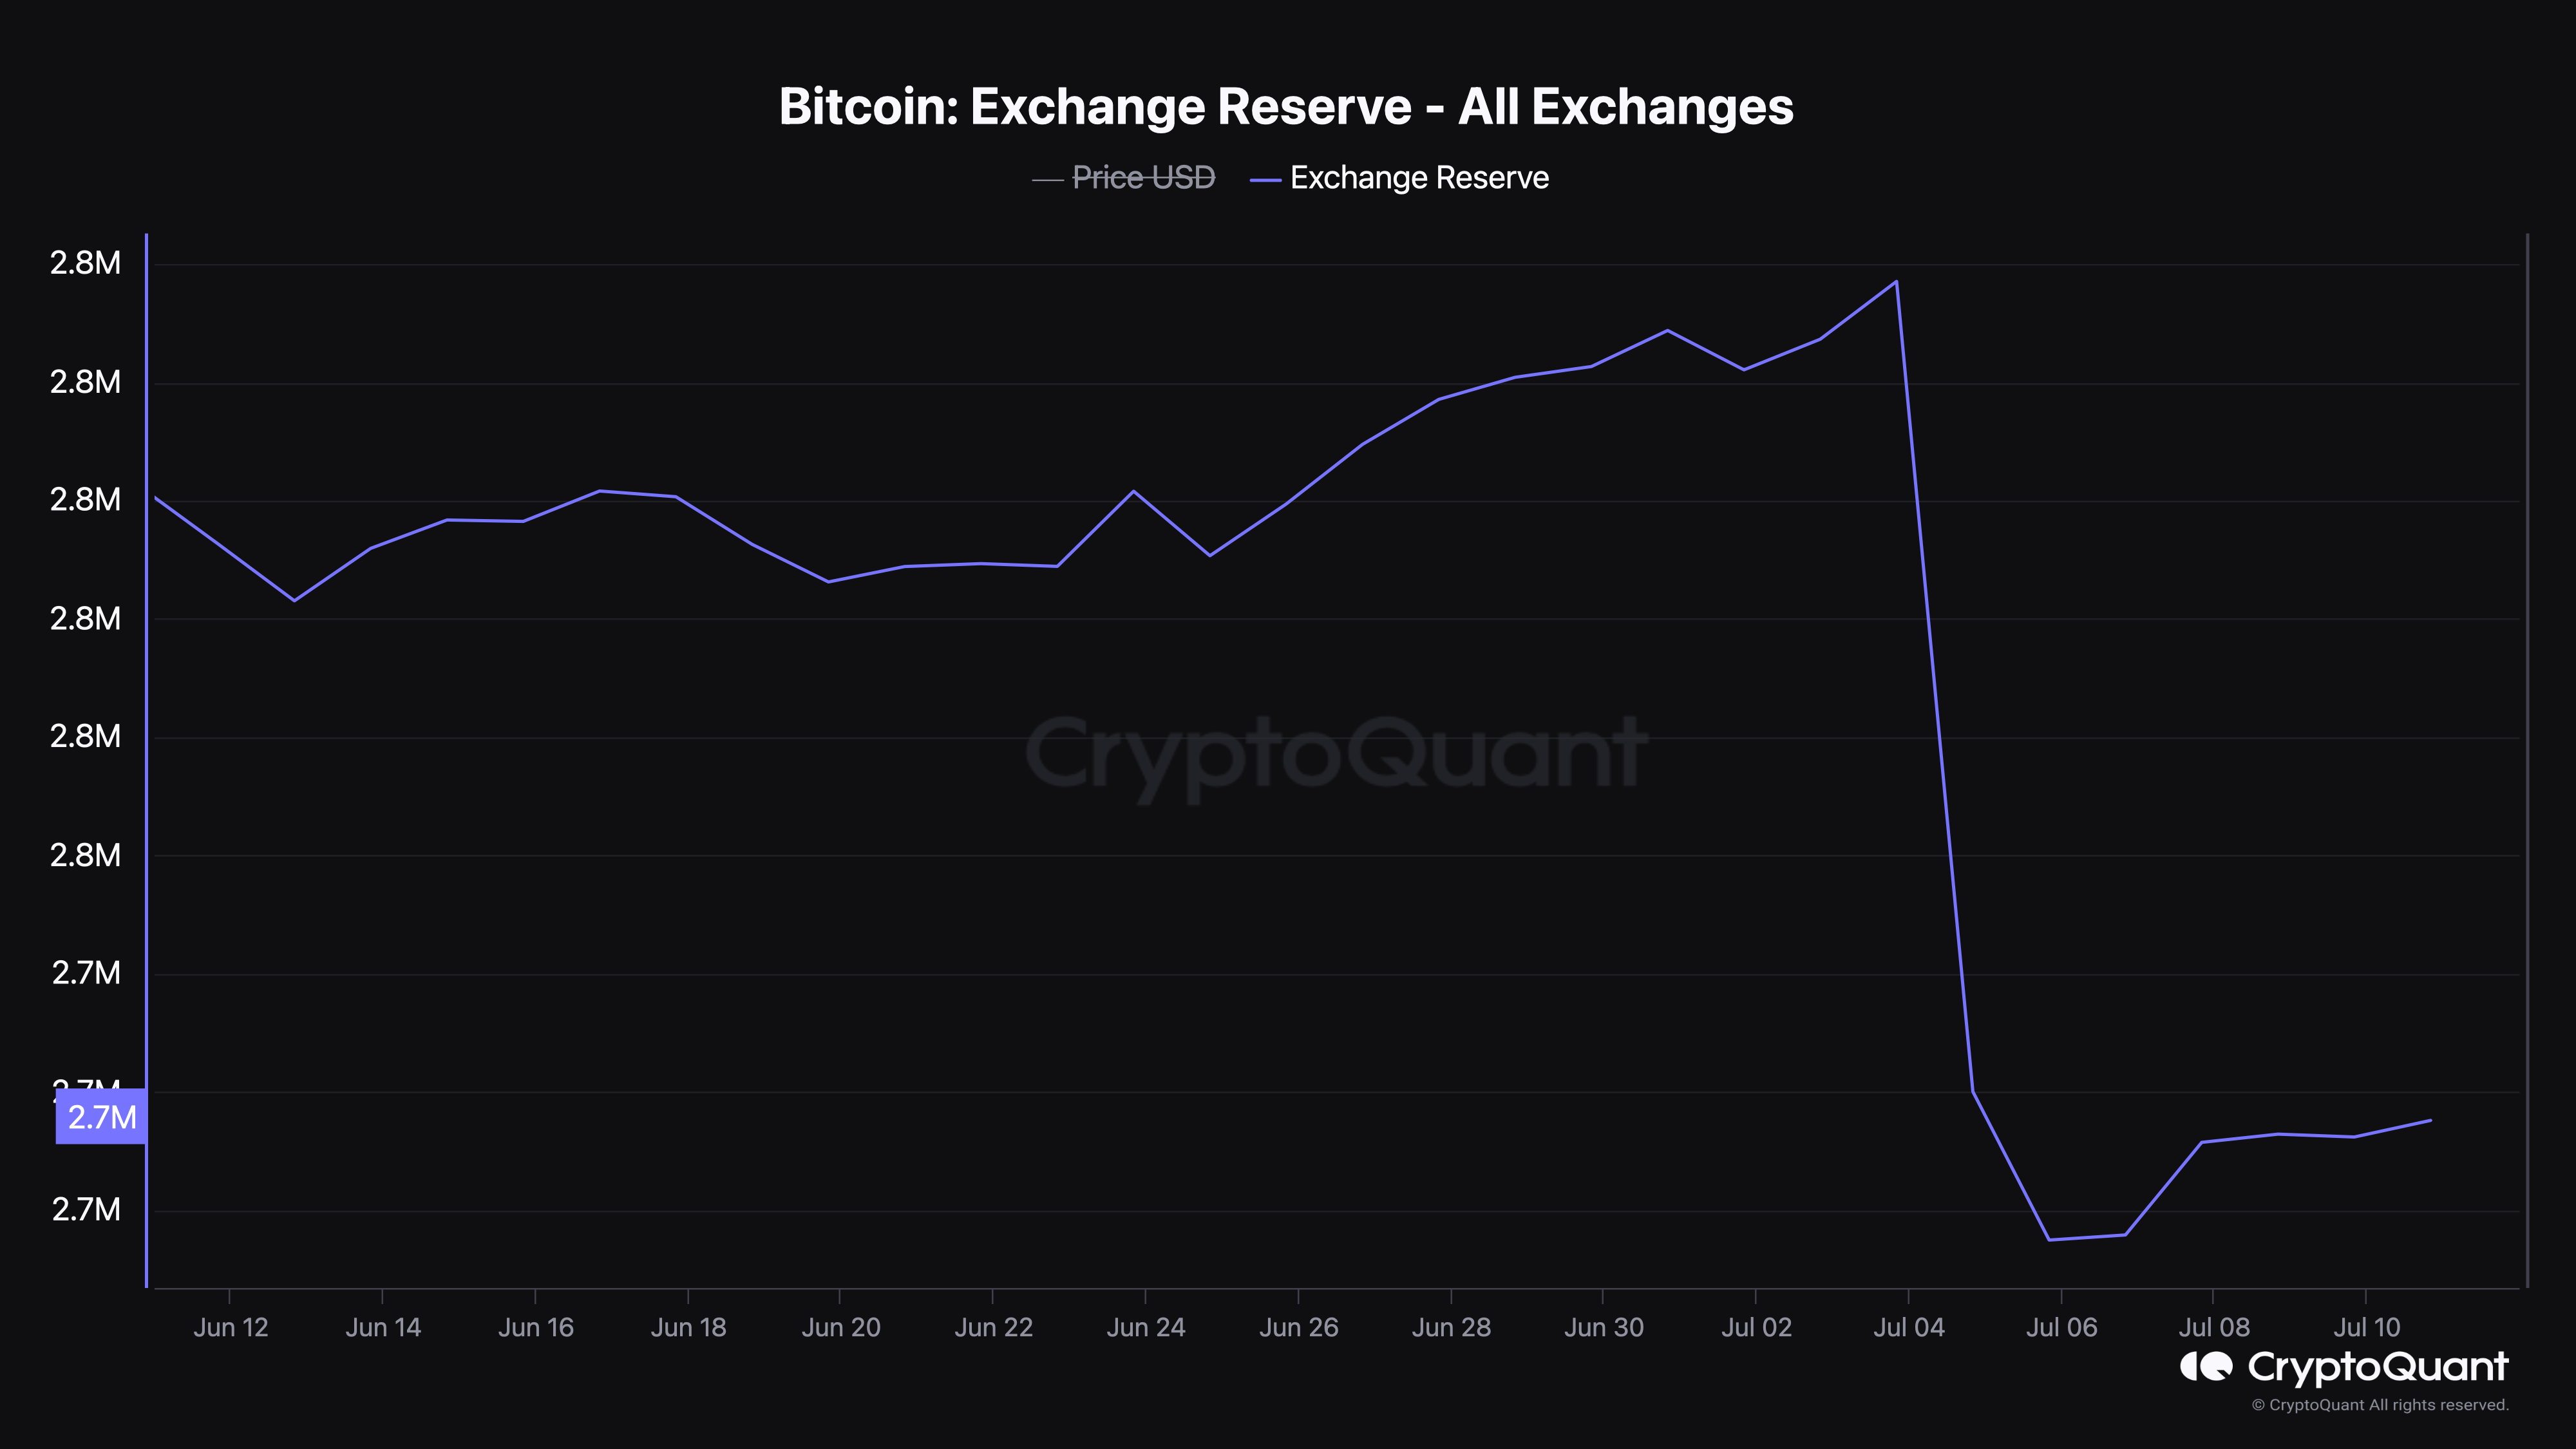Viewport: 2576px width, 1449px height.
Task: Select the highlighted 2.7M current value label
Action: coord(101,1117)
